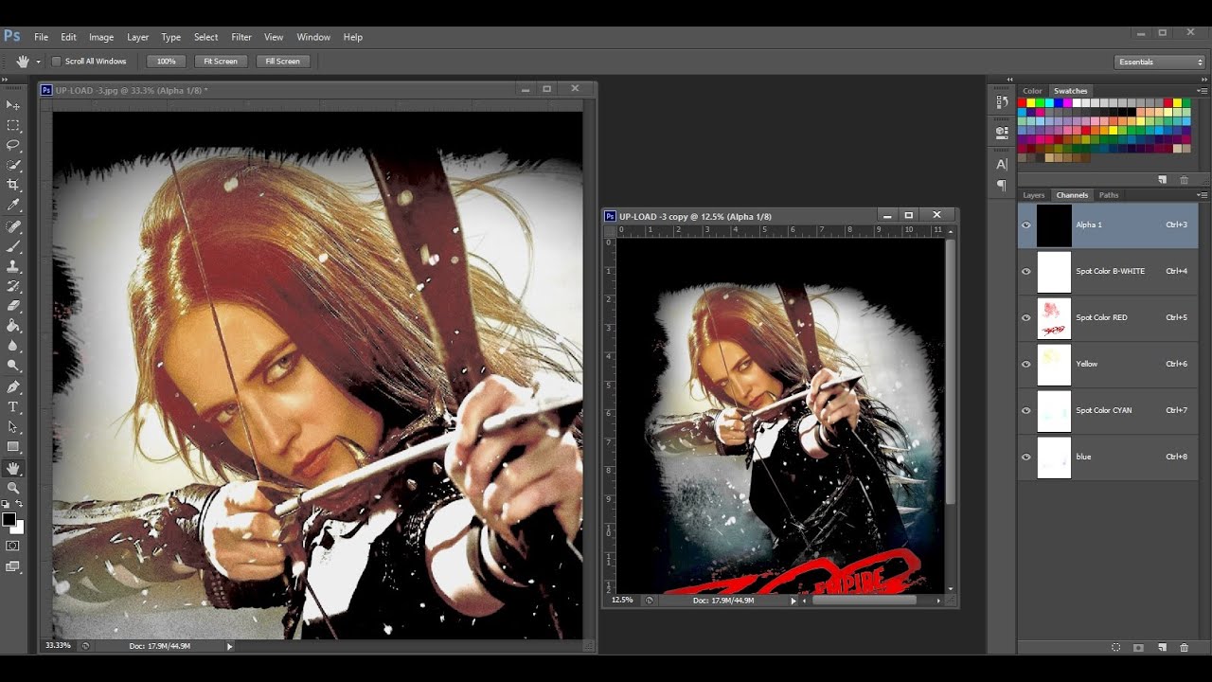This screenshot has height=682, width=1212.
Task: Switch to the Paths tab
Action: (1109, 195)
